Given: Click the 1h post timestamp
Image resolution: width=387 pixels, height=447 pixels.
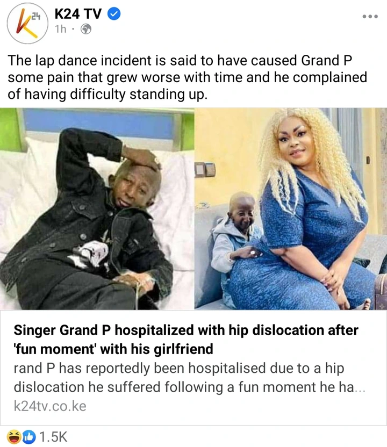Looking at the screenshot, I should (x=61, y=29).
